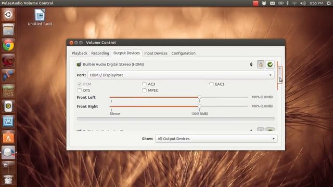Click the HDMI volume level meter bar
Screen dimensions: 333x187
[x=176, y=119]
